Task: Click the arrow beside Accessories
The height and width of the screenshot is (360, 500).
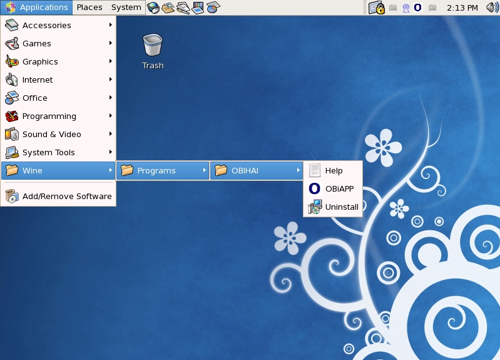Action: [x=110, y=25]
